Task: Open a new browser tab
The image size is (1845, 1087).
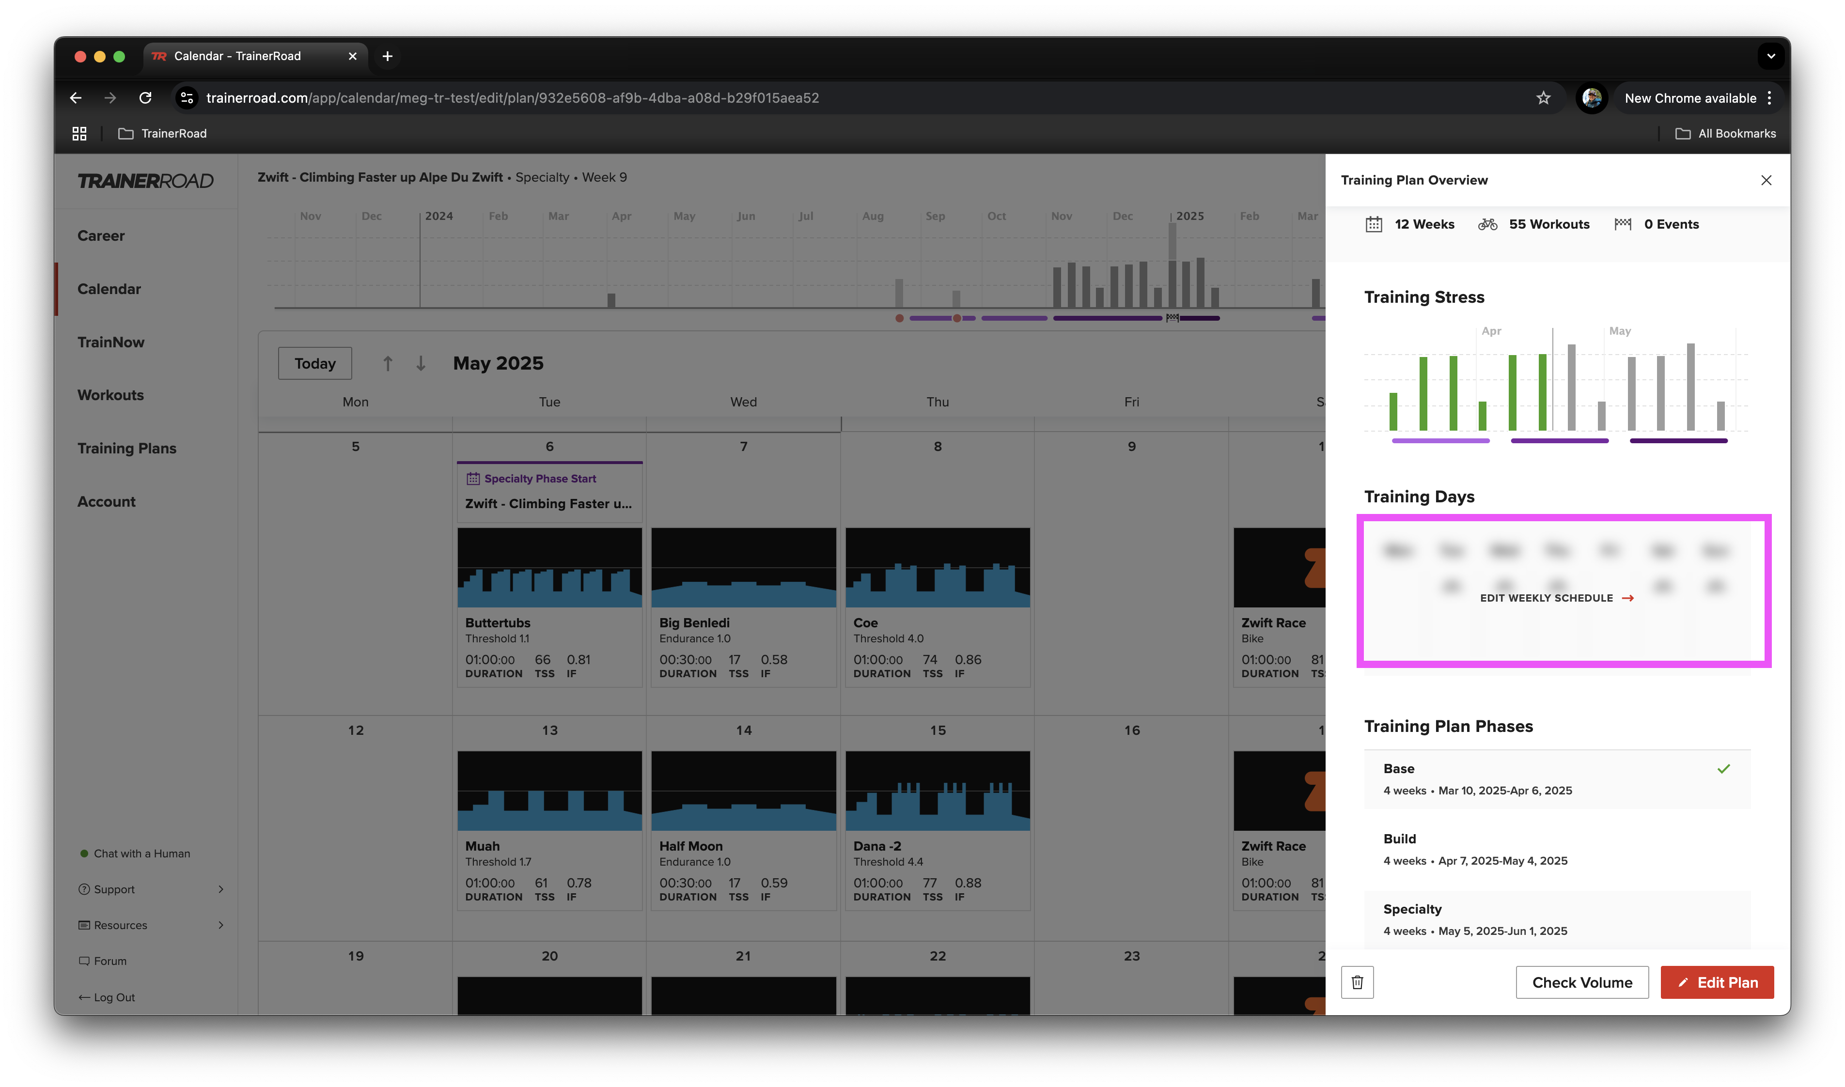Action: point(388,56)
